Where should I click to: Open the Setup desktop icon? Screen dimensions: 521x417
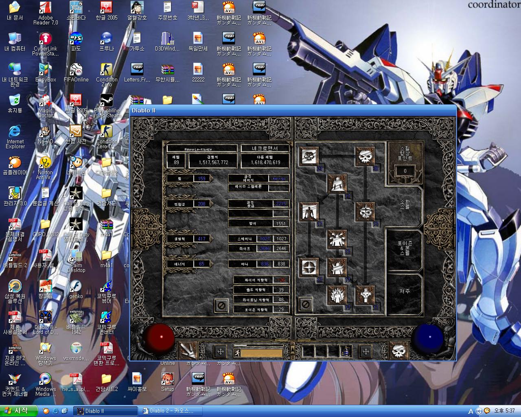[168, 382]
